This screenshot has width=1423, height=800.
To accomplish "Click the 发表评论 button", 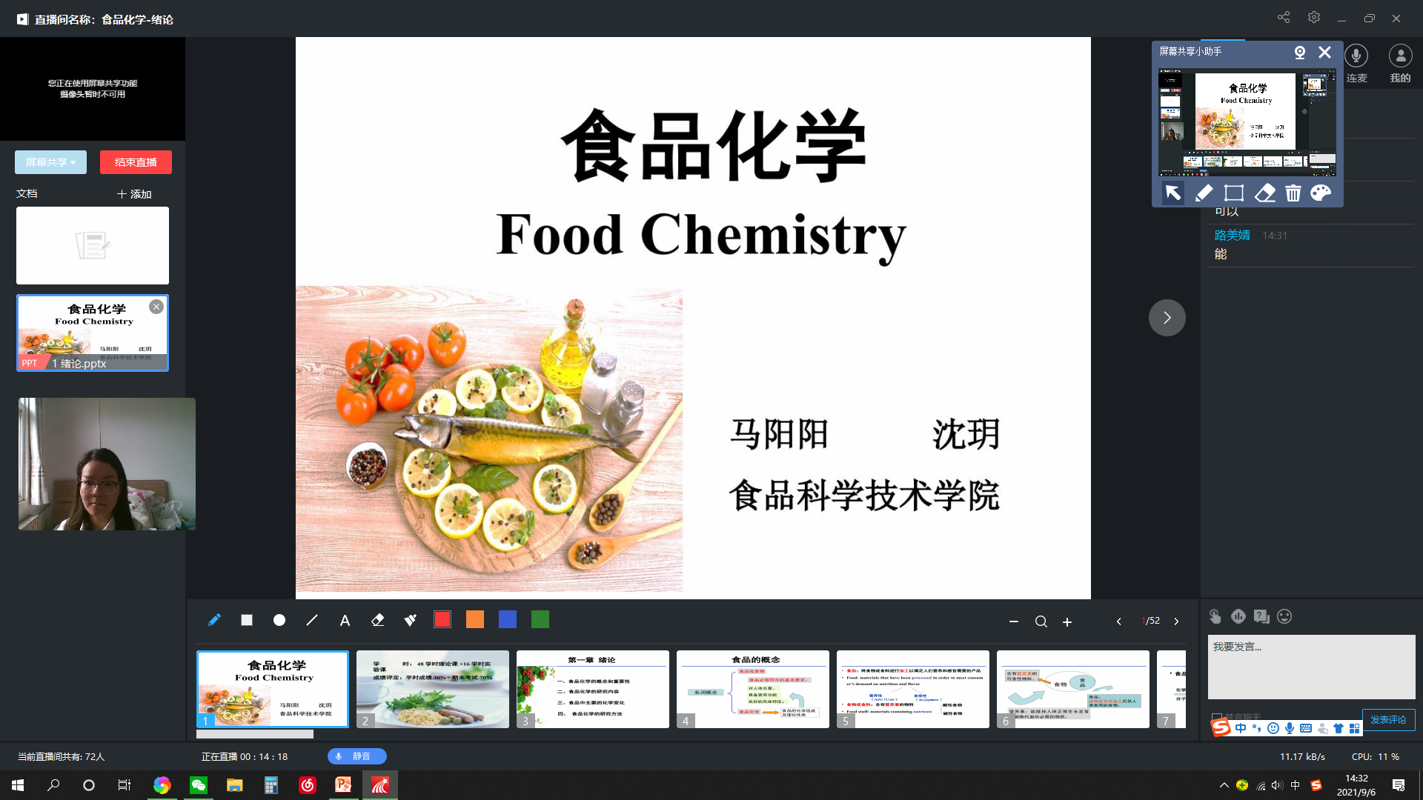I will coord(1387,720).
